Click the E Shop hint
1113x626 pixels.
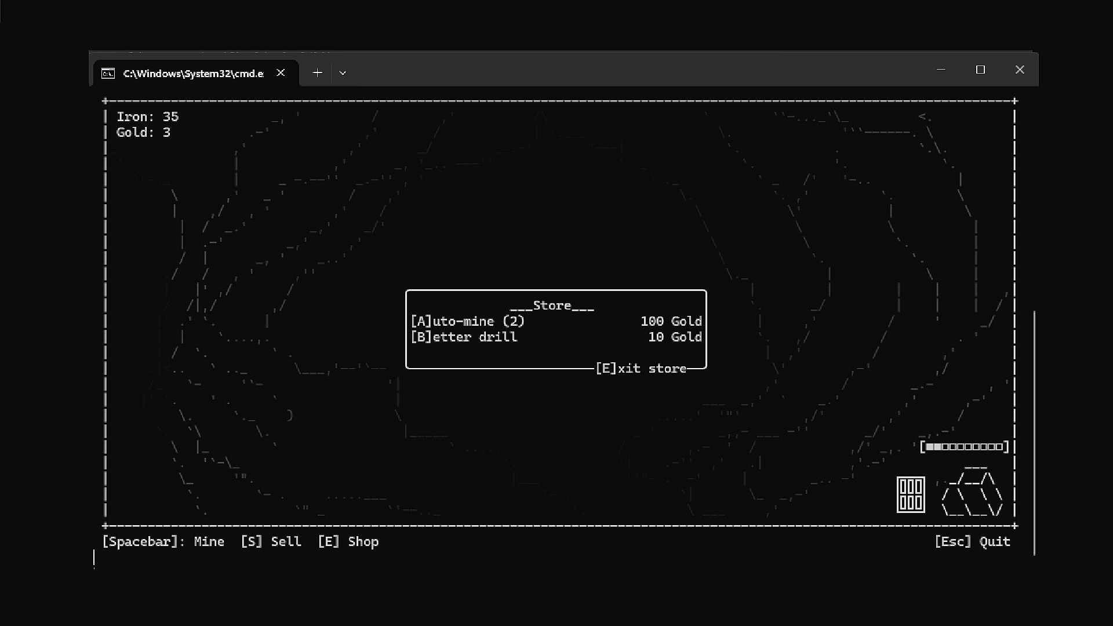[x=348, y=541]
